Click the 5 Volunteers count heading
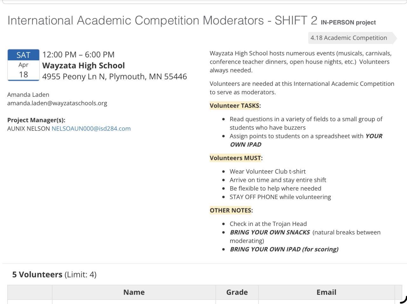 point(37,274)
